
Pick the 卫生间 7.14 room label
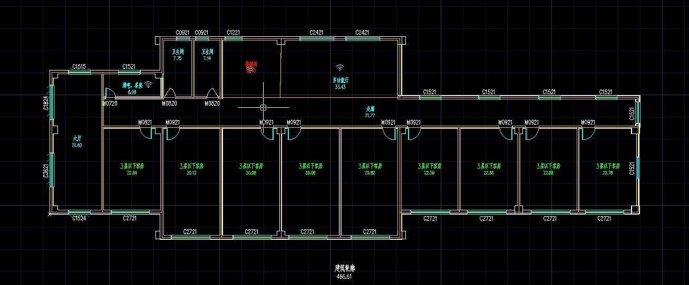tap(207, 55)
